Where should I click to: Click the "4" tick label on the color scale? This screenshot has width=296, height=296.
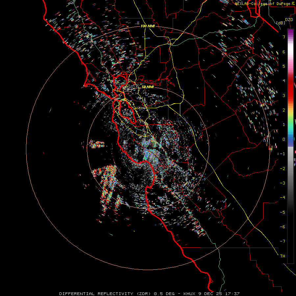(x=284, y=81)
